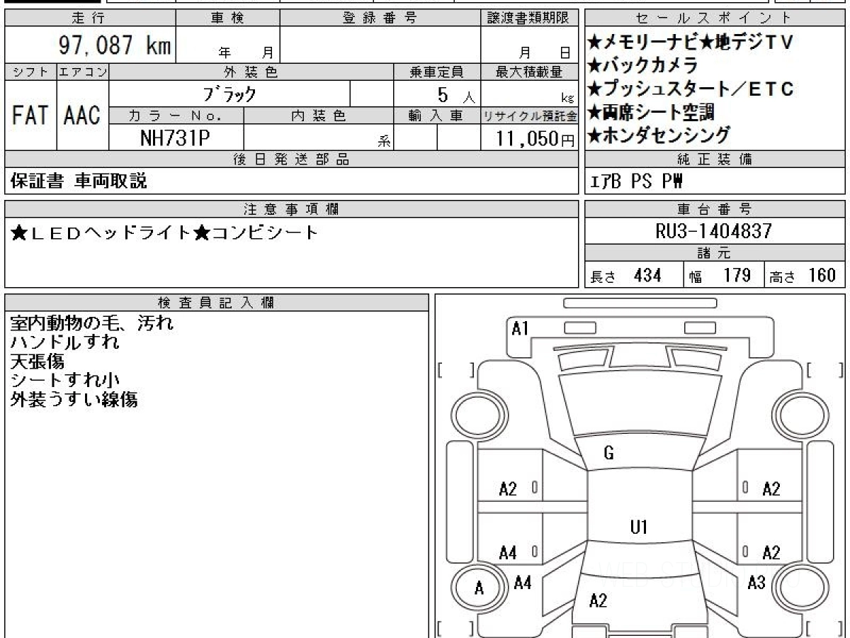Select the color code NH731P
The width and height of the screenshot is (850, 638).
[176, 138]
